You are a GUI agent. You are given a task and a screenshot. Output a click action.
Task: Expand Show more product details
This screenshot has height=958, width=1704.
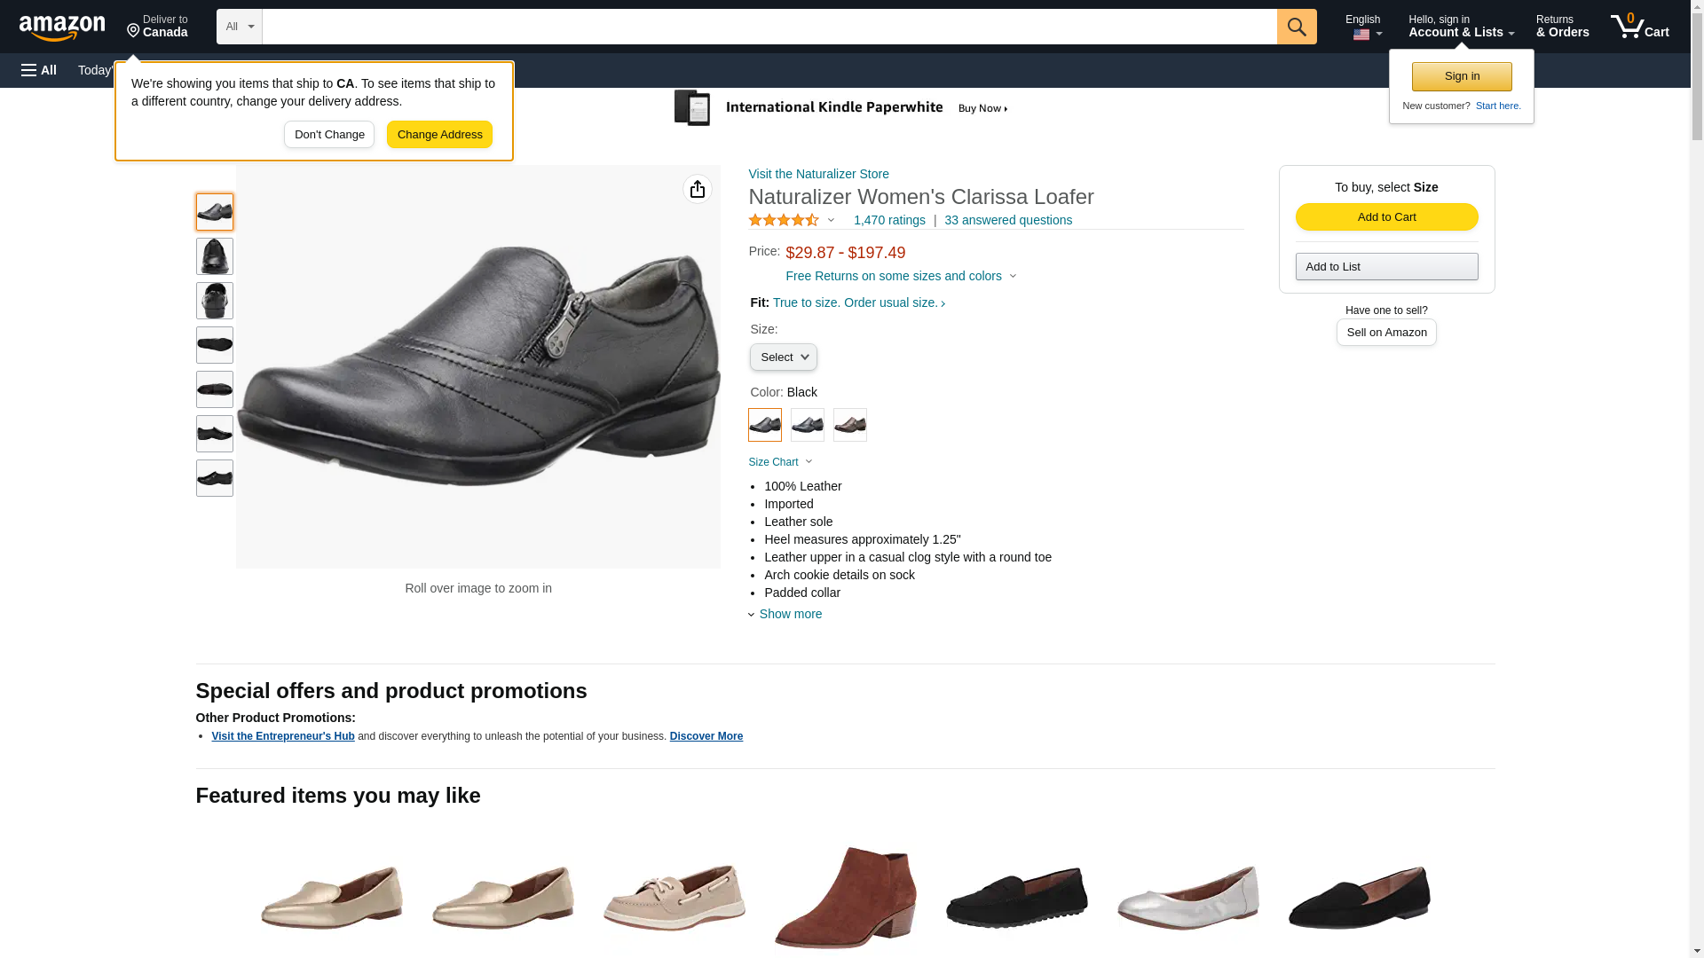[789, 614]
